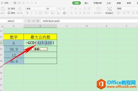Click cell containing 38.9
The image size is (138, 91).
pos(14,49)
